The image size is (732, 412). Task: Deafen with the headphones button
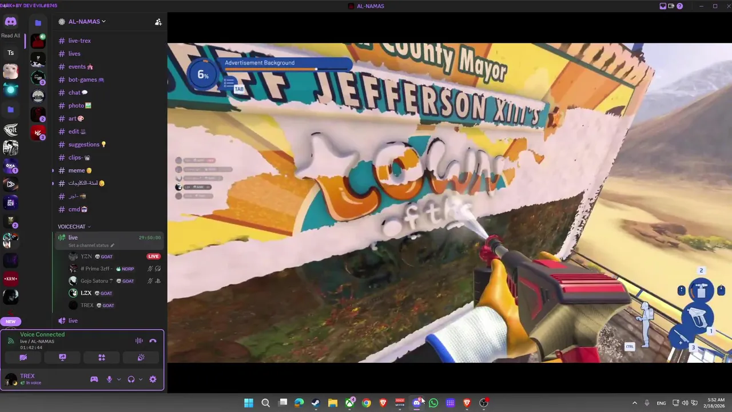(x=131, y=379)
